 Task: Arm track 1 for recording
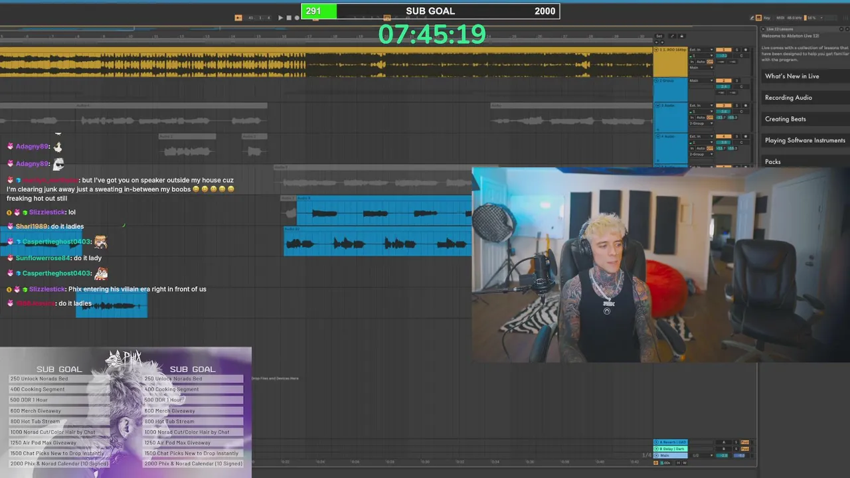tap(746, 50)
